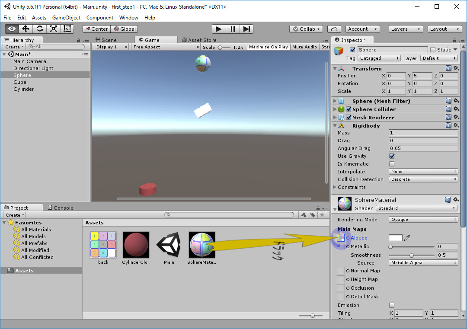Select the Hand tool in toolbar
Screen dimensions: 467x329
pyautogui.click(x=12, y=29)
